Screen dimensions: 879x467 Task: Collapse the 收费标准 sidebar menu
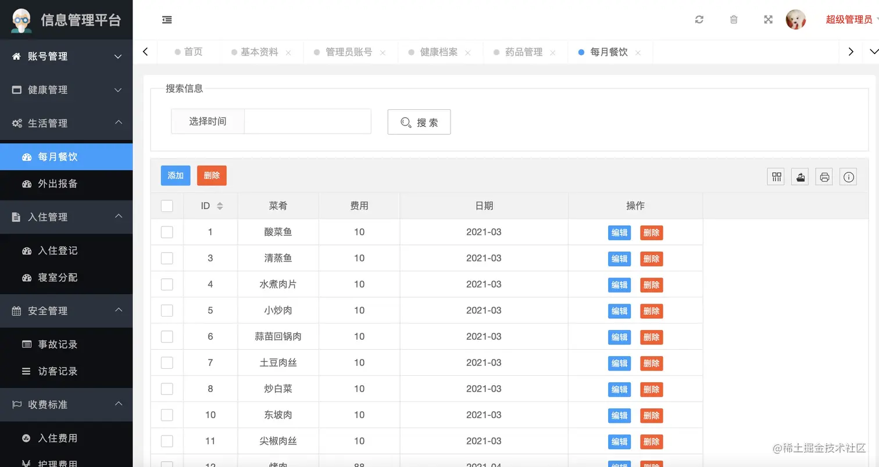tap(66, 405)
